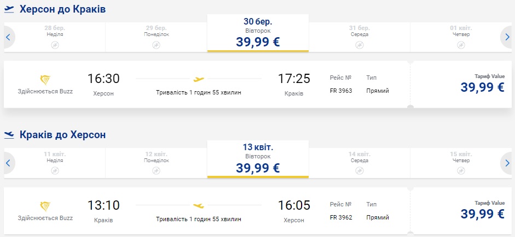Click previous dates arrow for Херсон–Краків
Image resolution: width=515 pixels, height=237 pixels.
click(x=8, y=37)
